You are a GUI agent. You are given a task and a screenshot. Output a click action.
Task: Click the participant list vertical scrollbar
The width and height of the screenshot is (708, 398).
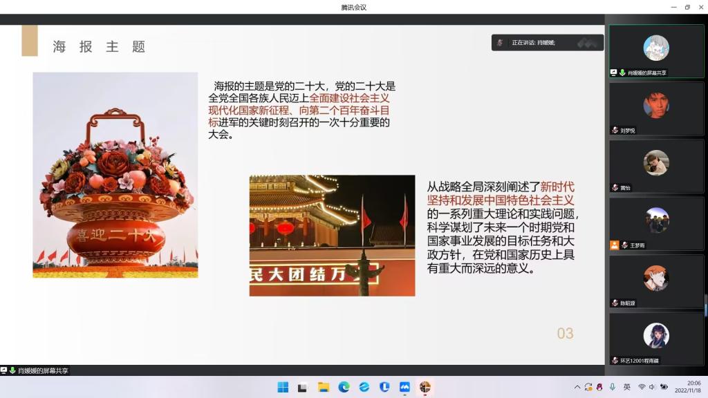pyautogui.click(x=705, y=304)
